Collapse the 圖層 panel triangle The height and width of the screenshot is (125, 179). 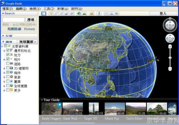coord(3,42)
